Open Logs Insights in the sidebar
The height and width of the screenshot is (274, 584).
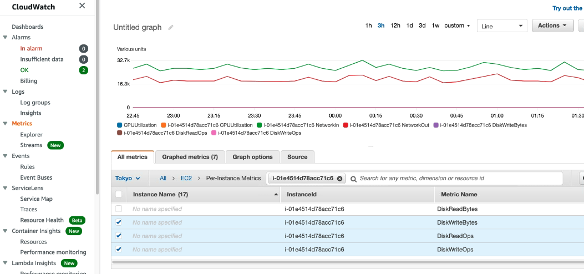pyautogui.click(x=31, y=113)
